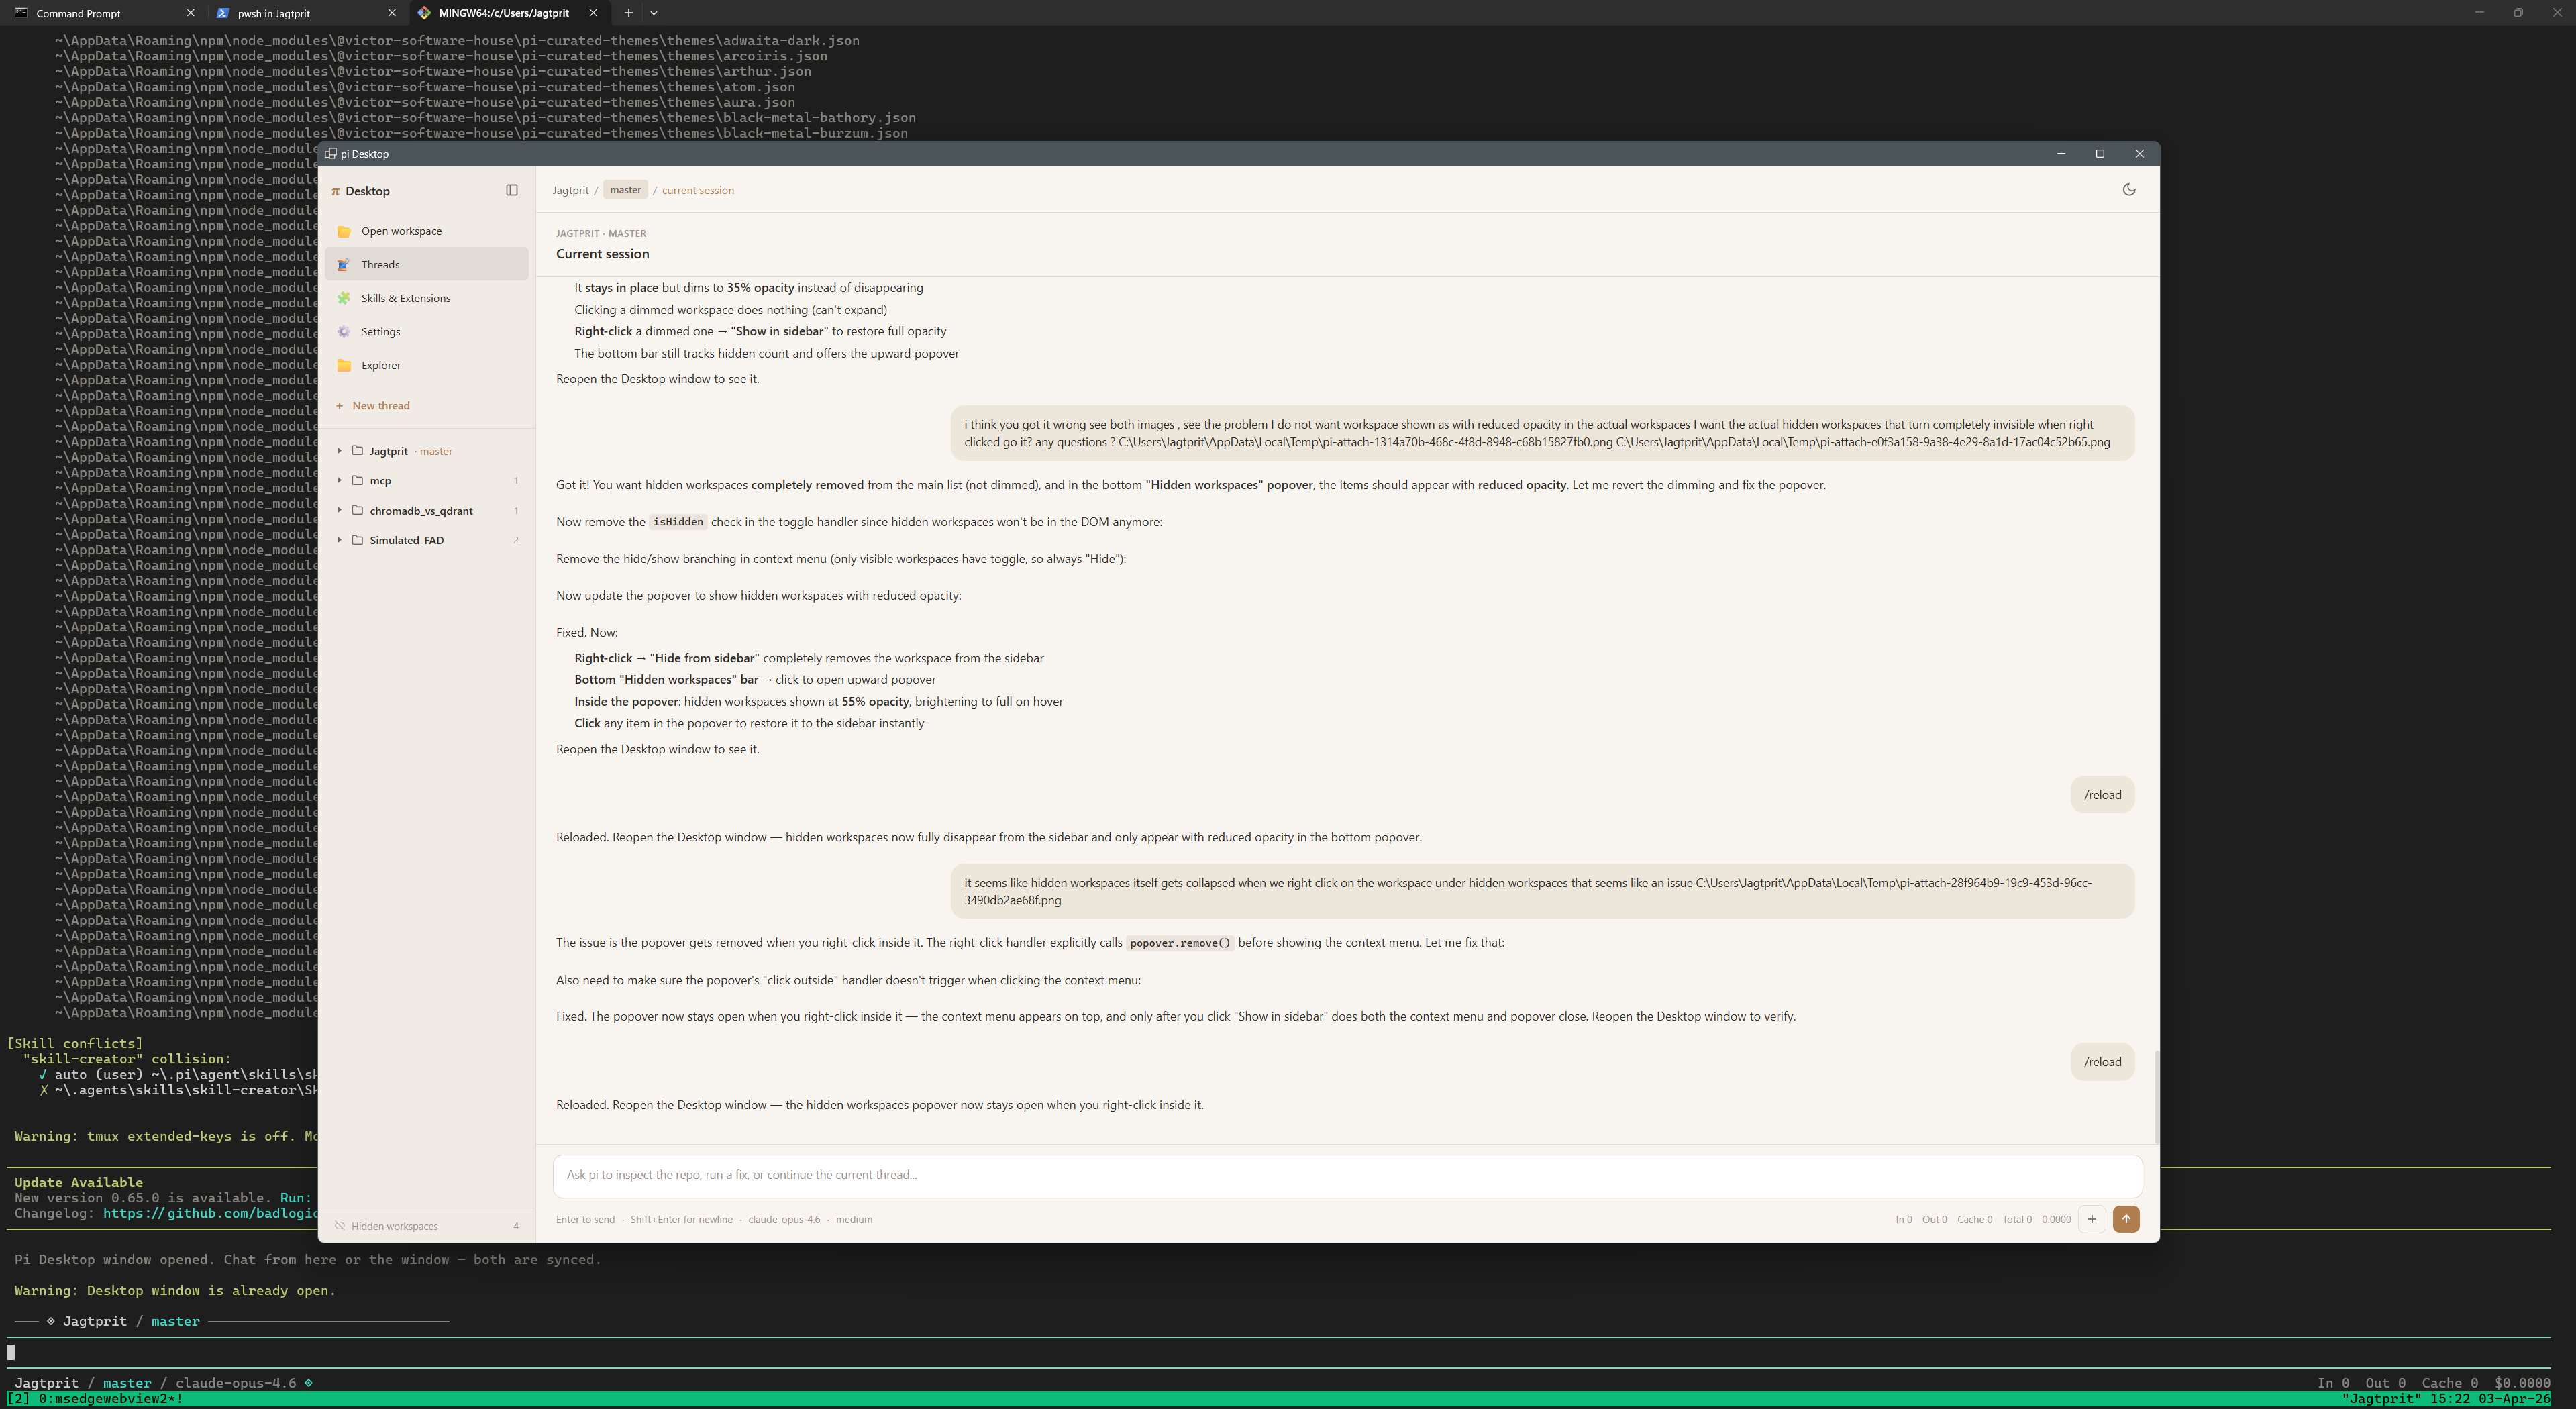Switch to dark mode with moon icon
Viewport: 2576px width, 1409px height.
click(x=2129, y=189)
